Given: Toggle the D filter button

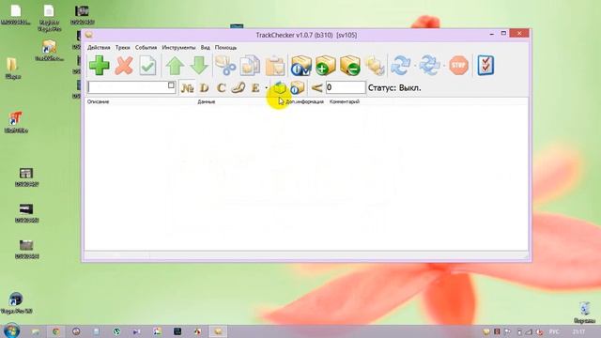Looking at the screenshot, I should (205, 88).
